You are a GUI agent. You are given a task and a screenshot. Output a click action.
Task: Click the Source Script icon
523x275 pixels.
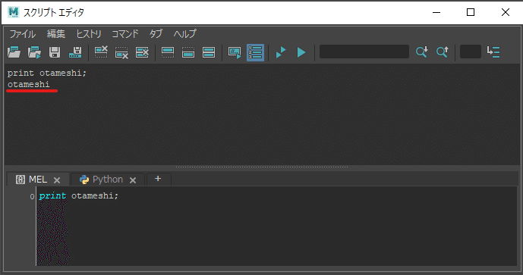click(x=34, y=52)
